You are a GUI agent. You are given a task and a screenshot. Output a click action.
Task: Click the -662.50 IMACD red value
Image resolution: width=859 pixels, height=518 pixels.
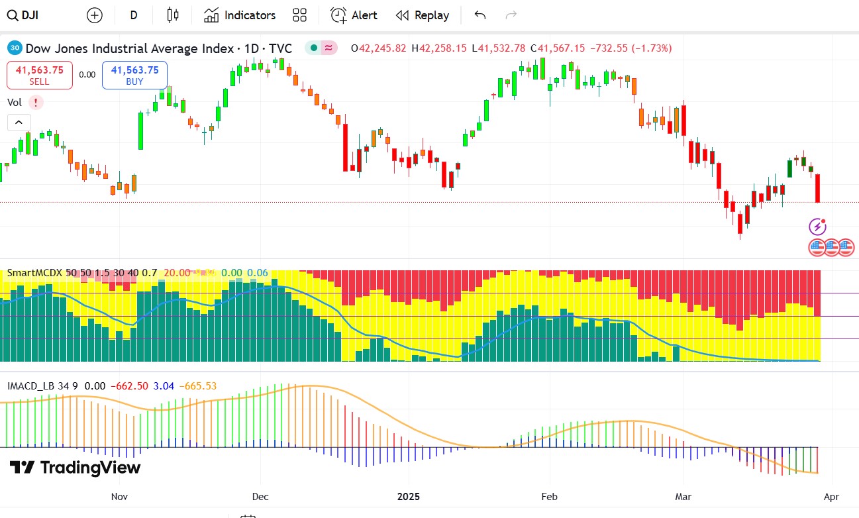pos(128,386)
